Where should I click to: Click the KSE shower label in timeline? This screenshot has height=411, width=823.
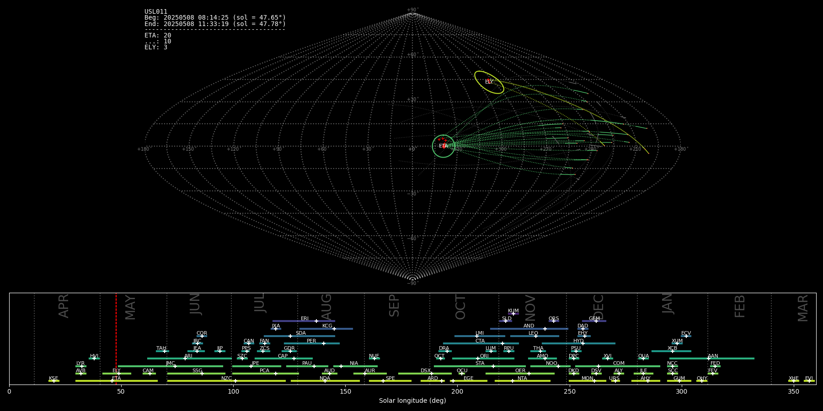[53, 378]
